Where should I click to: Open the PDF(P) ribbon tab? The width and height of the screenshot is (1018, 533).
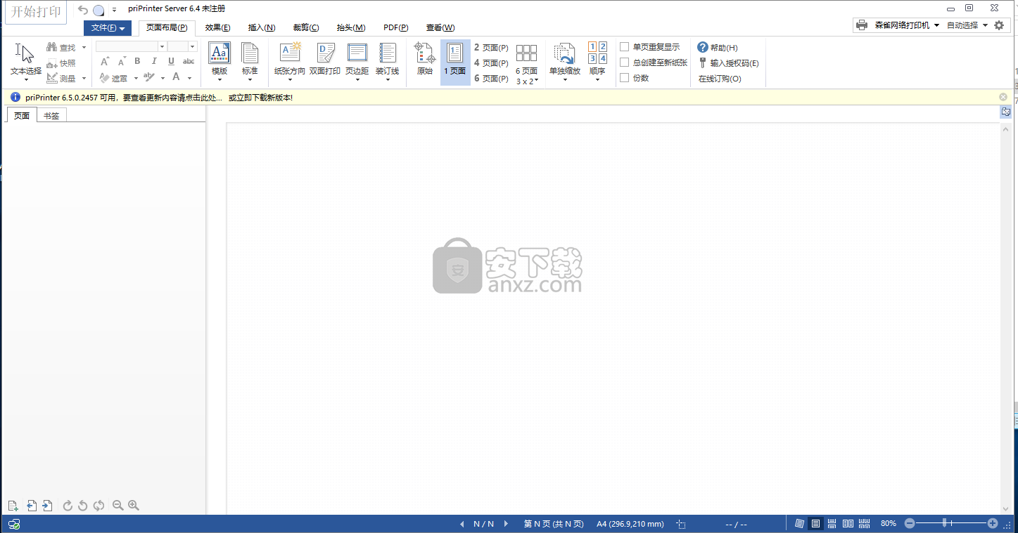pyautogui.click(x=395, y=28)
